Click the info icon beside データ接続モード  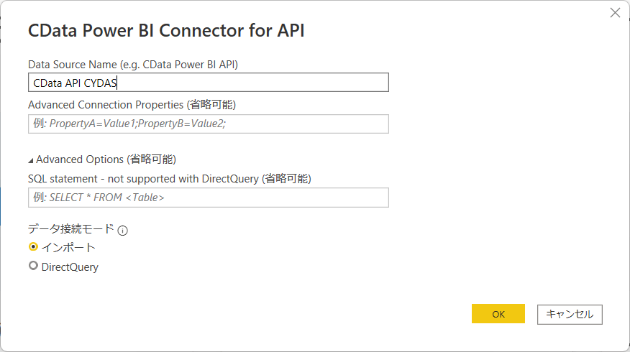[122, 231]
